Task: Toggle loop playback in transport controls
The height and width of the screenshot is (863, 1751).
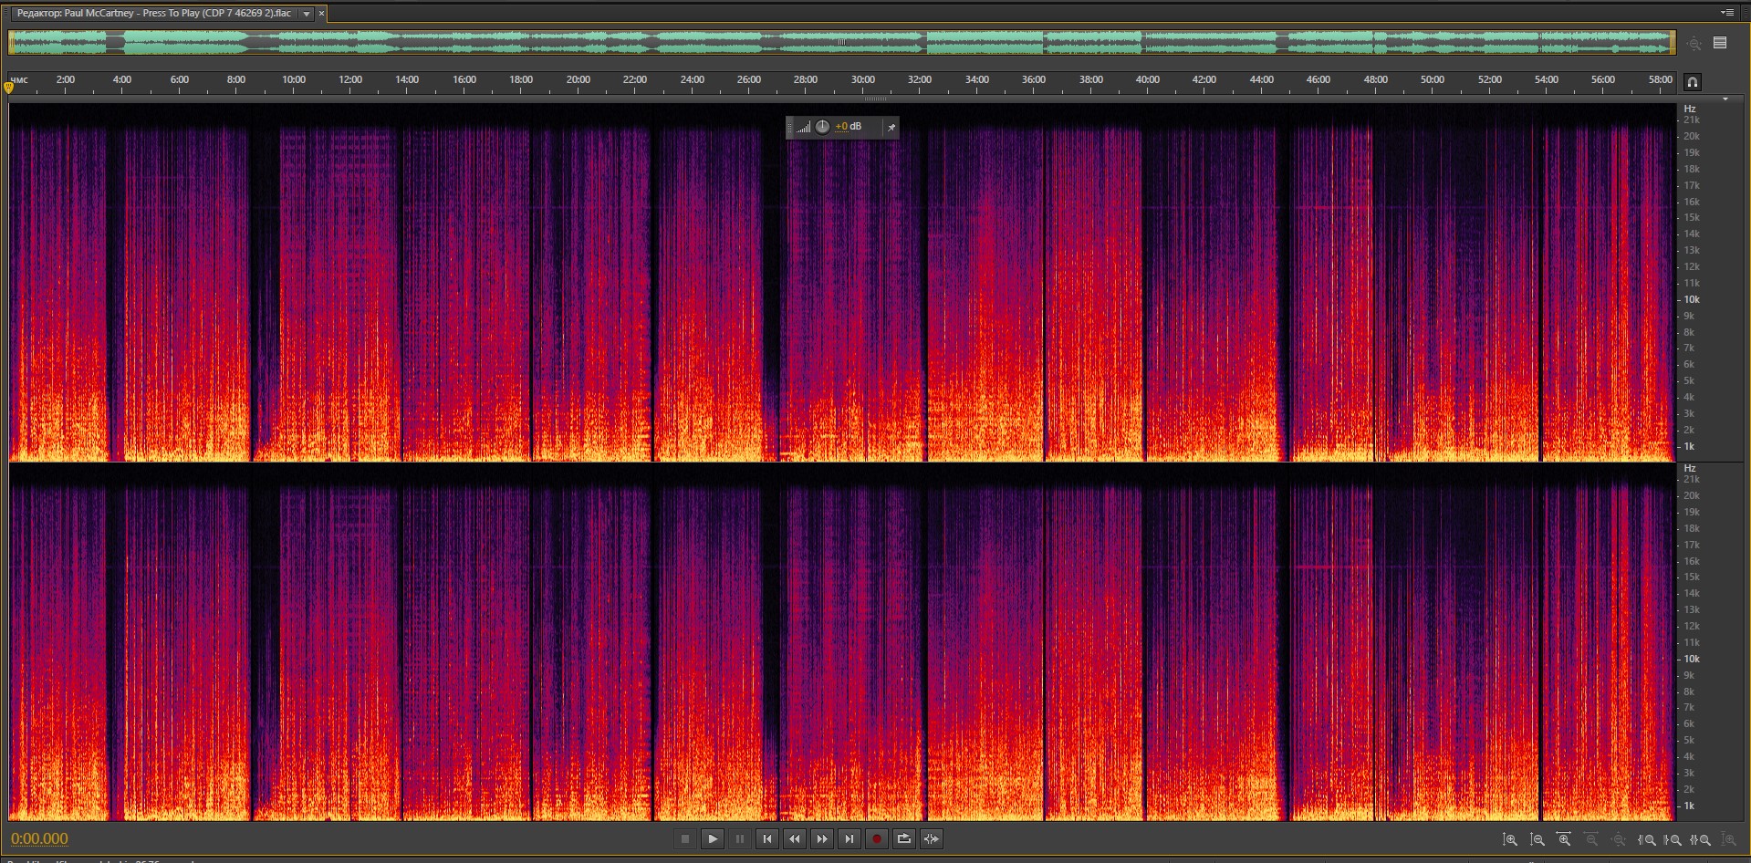Action: click(x=904, y=839)
